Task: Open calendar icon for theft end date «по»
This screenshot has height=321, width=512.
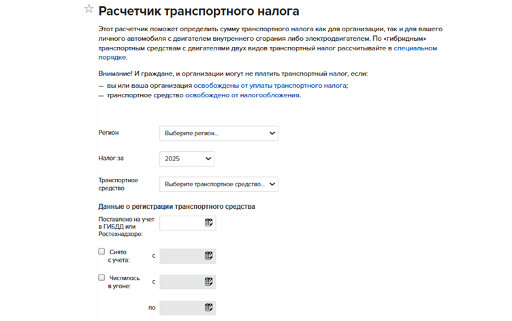Action: click(209, 307)
